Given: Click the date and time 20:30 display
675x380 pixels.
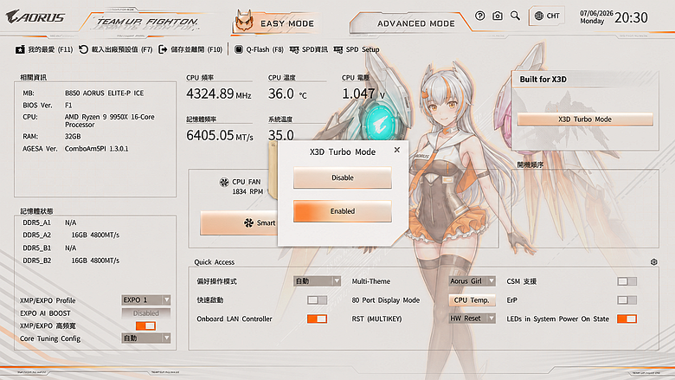Looking at the screenshot, I should pyautogui.click(x=614, y=17).
